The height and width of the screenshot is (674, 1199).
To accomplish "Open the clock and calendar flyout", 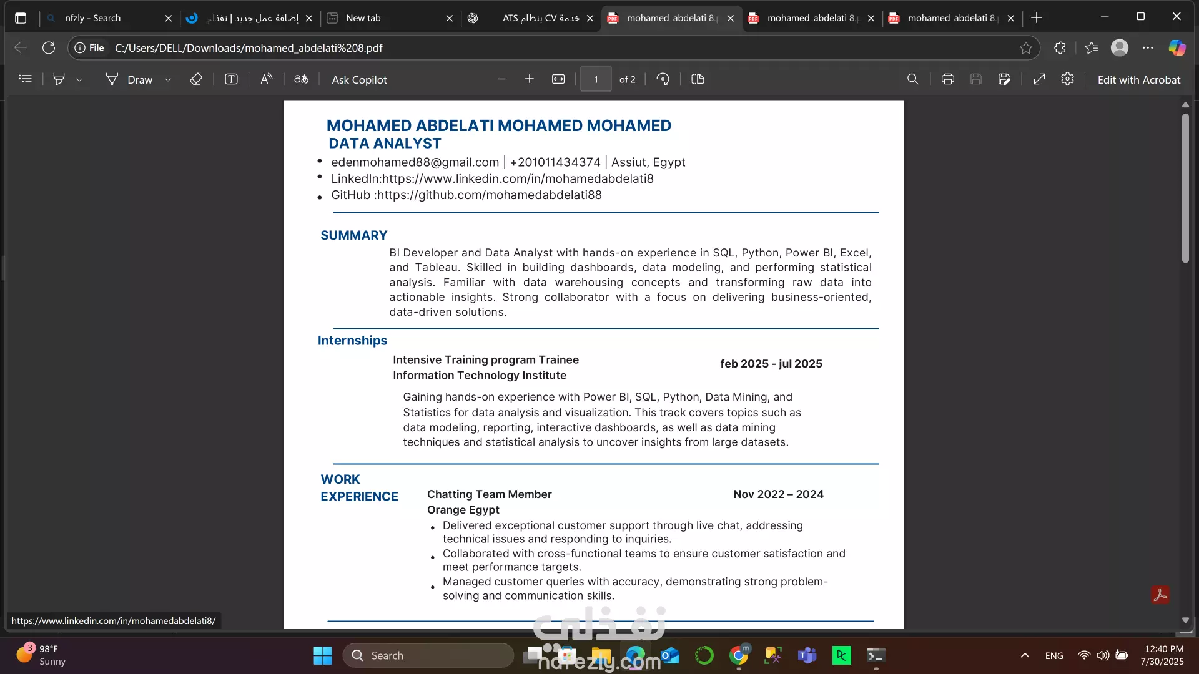I will click(1162, 655).
